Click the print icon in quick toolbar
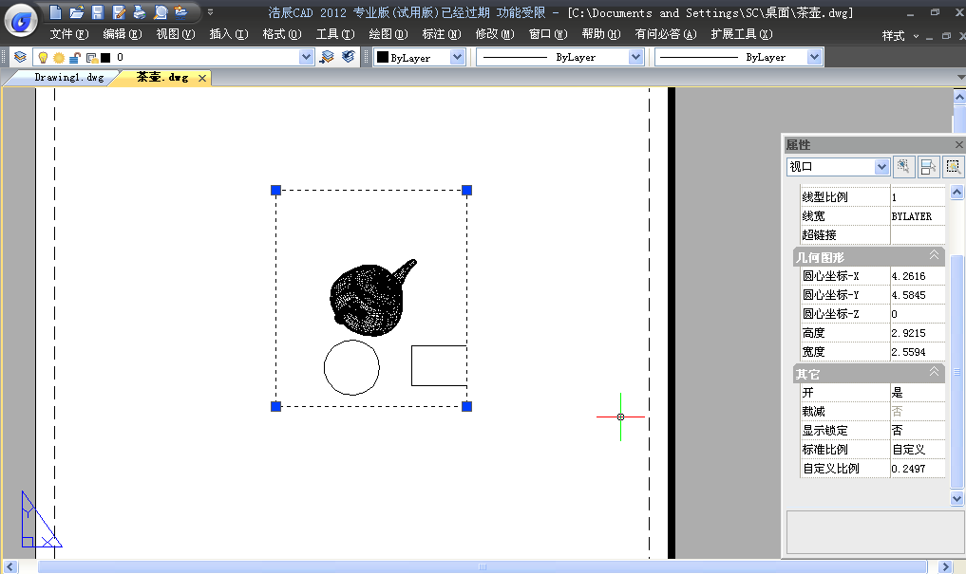Viewport: 966px width, 574px height. point(139,12)
